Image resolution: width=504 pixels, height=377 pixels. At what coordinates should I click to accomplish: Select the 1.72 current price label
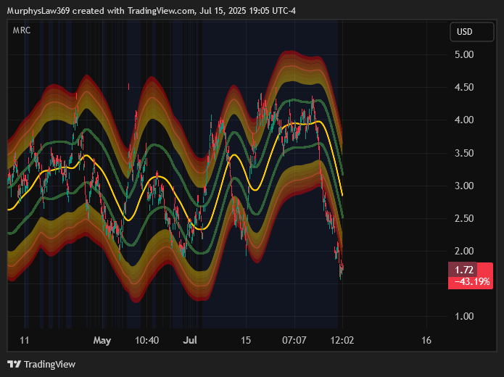click(464, 270)
